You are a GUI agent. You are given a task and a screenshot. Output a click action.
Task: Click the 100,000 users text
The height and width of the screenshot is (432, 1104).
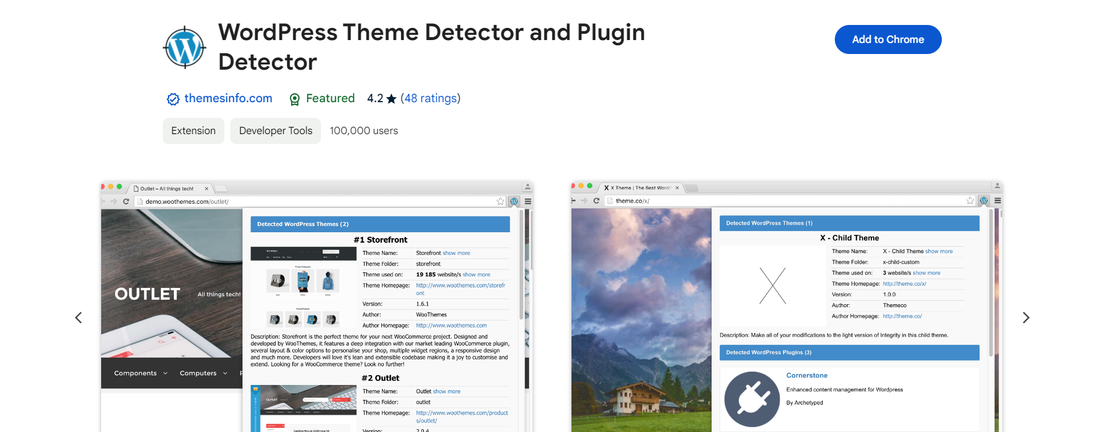point(364,131)
